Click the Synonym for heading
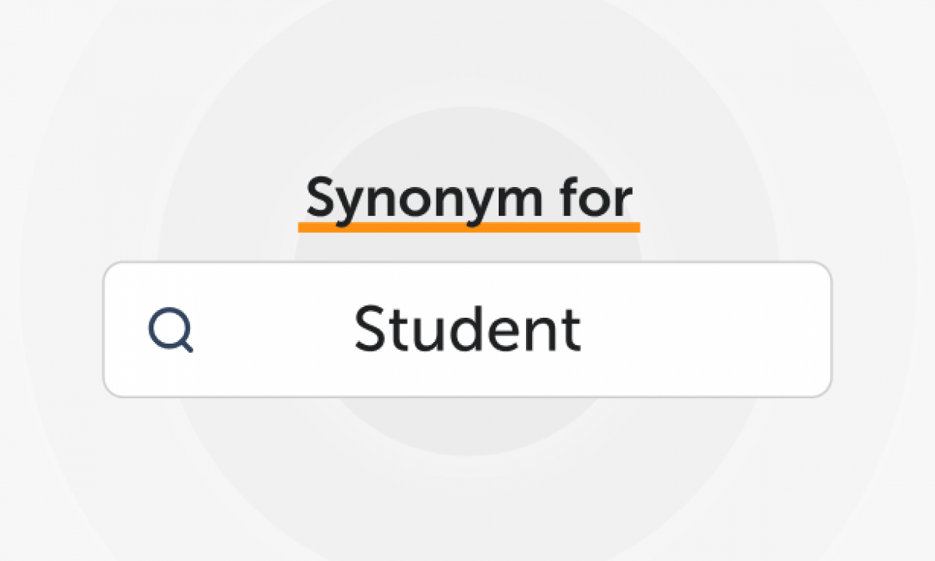This screenshot has width=935, height=561. coord(468,200)
